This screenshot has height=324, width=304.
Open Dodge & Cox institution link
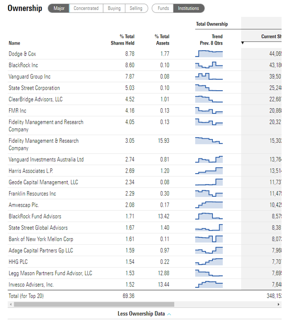(x=22, y=54)
